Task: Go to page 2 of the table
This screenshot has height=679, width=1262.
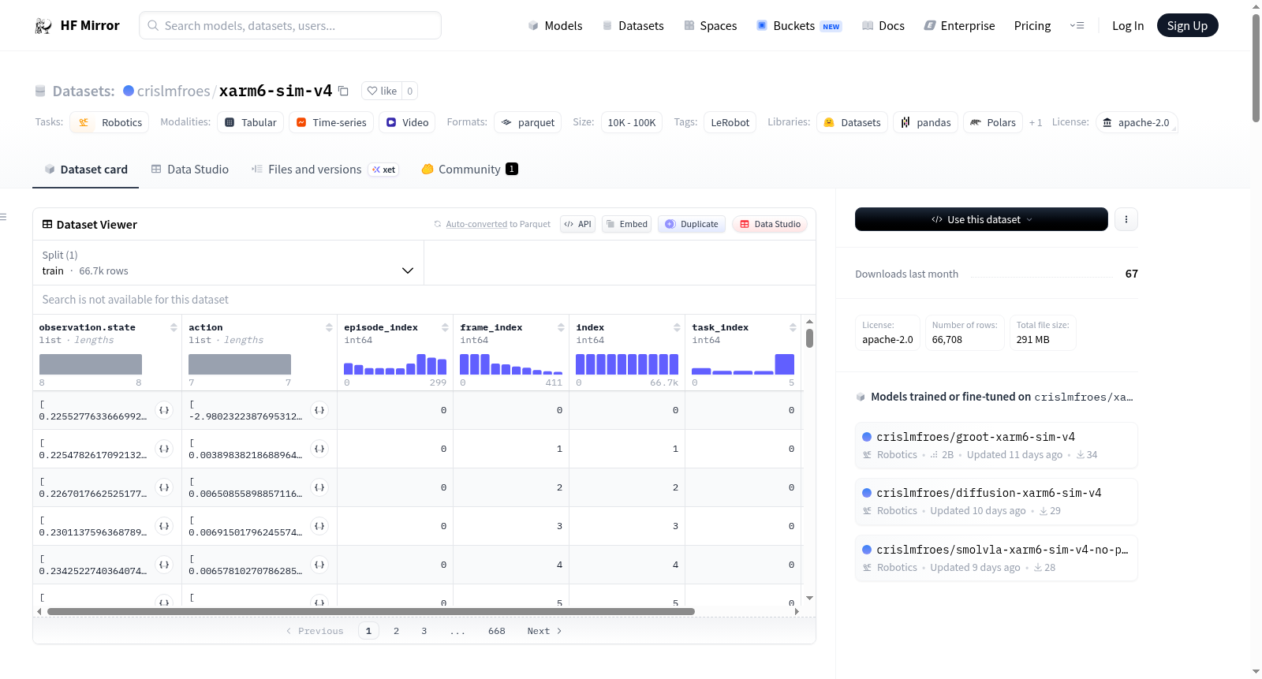Action: 396,631
